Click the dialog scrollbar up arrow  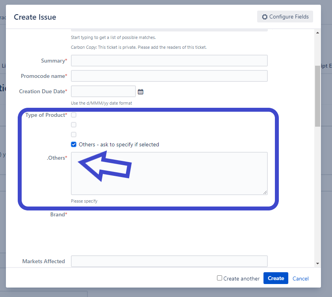[317, 32]
